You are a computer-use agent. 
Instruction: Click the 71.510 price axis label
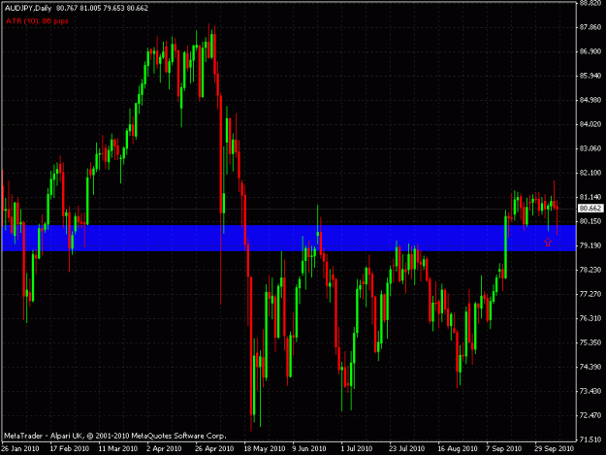pyautogui.click(x=590, y=439)
